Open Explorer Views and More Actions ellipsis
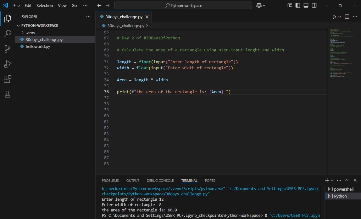 tap(88, 17)
